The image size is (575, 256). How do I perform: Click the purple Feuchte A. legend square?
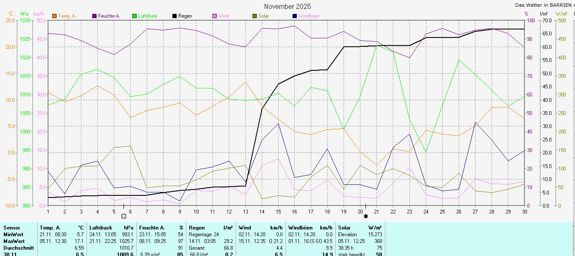pyautogui.click(x=94, y=16)
